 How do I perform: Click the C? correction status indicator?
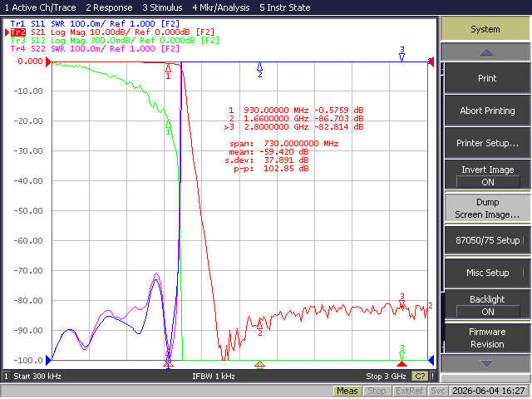tap(419, 377)
